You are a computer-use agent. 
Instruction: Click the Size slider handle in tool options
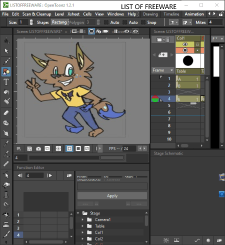31,22
